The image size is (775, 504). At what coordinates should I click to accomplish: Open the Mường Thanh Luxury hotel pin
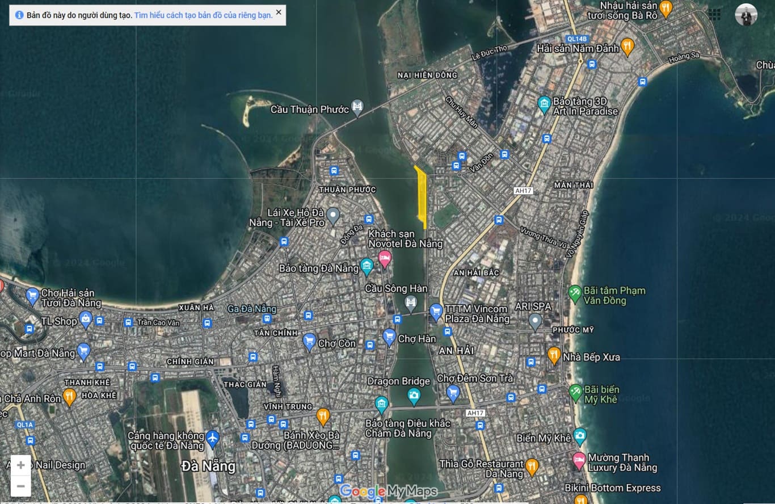[579, 460]
